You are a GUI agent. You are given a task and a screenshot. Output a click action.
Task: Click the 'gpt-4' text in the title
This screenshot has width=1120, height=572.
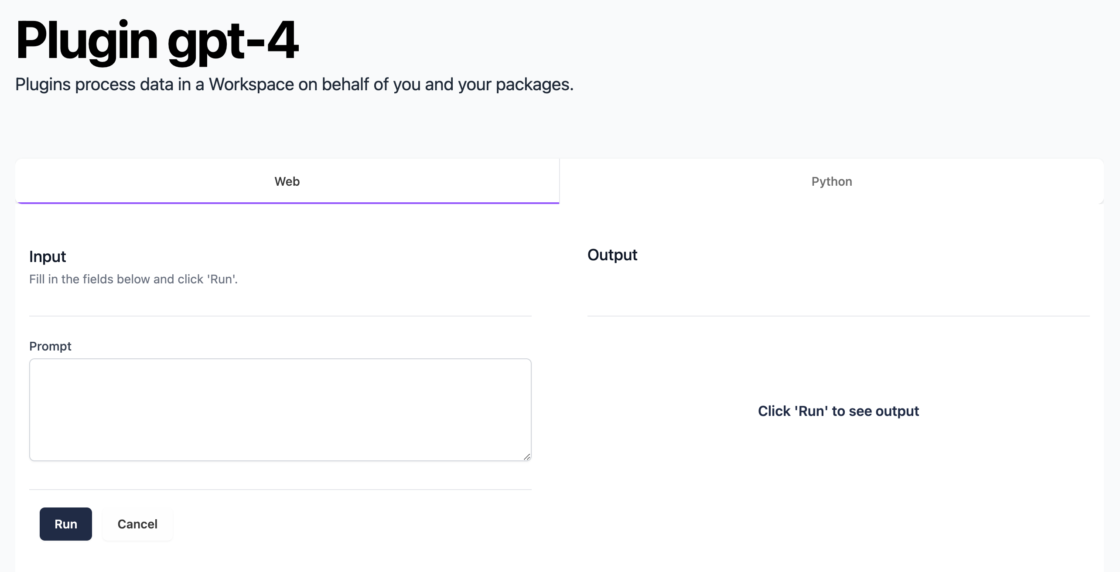tap(233, 40)
